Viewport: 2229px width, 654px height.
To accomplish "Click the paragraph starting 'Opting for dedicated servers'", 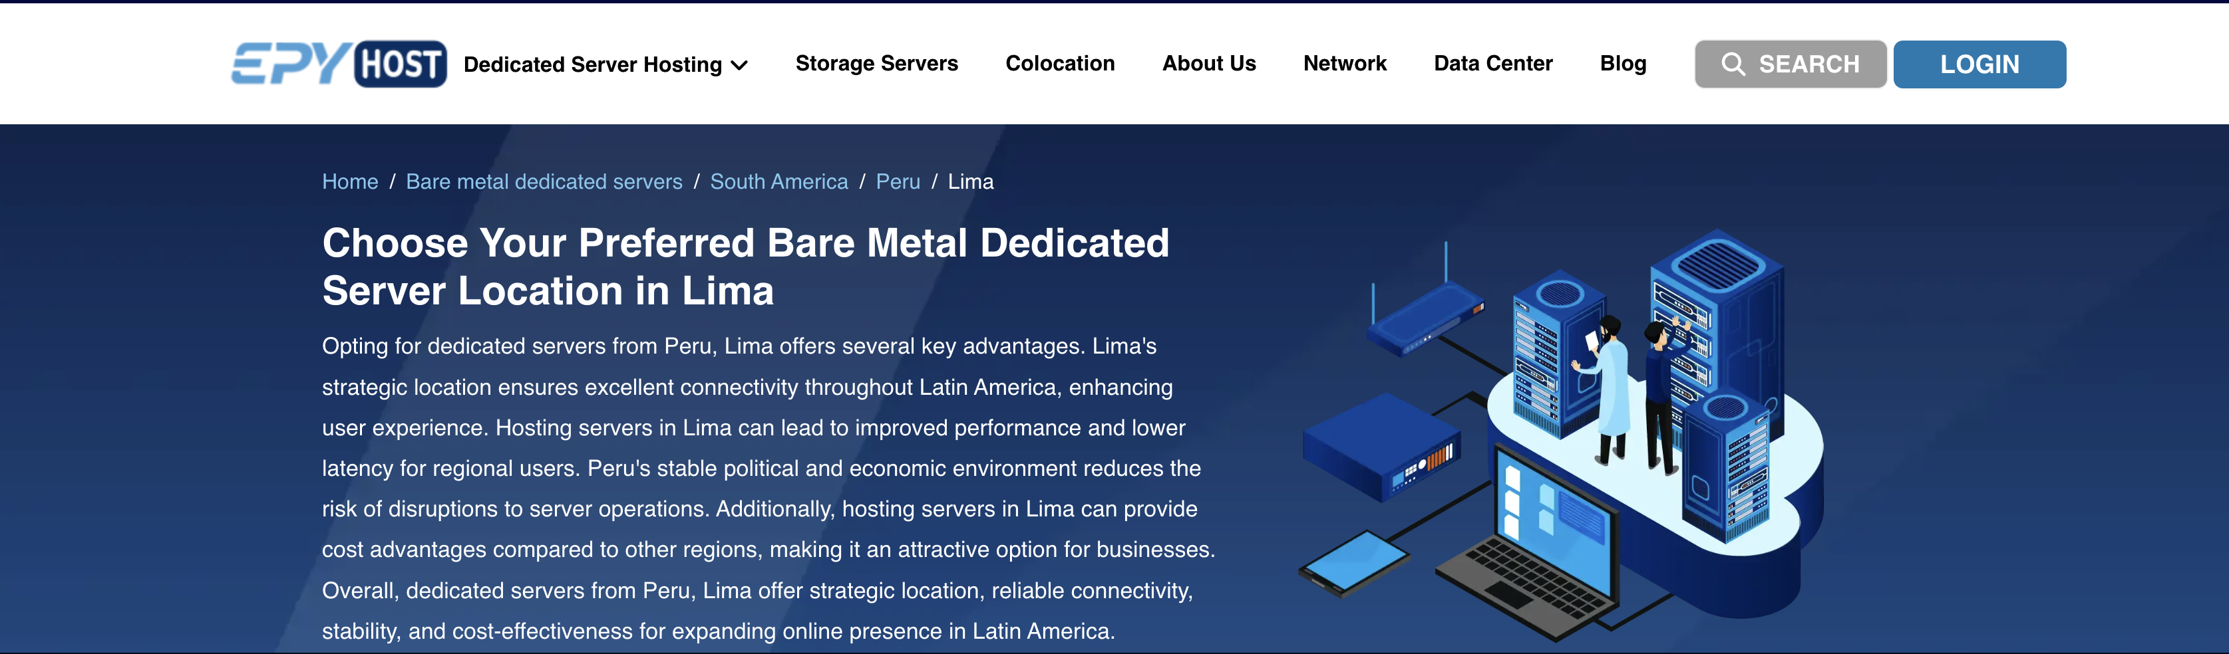I will (x=769, y=488).
